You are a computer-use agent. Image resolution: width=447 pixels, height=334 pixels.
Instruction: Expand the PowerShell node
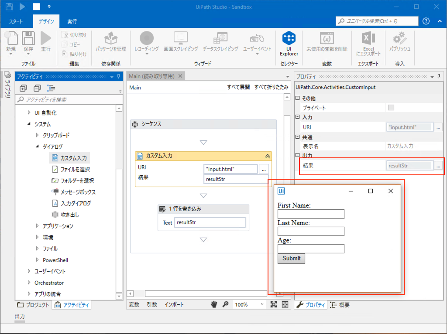[x=37, y=260]
